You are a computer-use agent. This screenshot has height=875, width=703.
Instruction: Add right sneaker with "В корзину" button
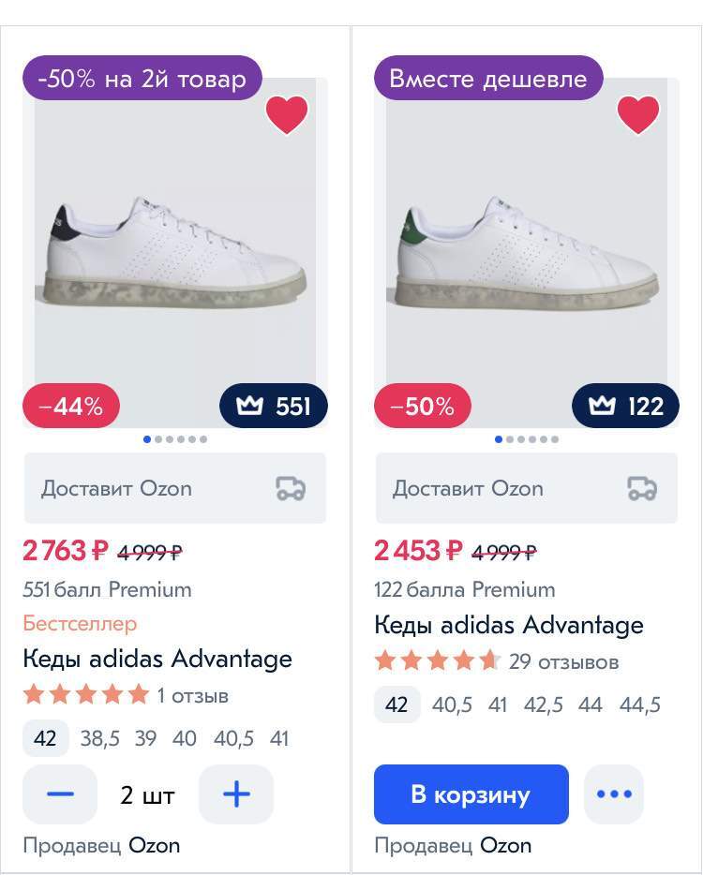471,794
